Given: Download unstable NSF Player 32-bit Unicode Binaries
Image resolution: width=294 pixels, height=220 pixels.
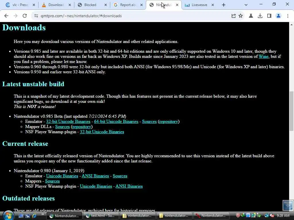Looking at the screenshot, I should pos(102,132).
